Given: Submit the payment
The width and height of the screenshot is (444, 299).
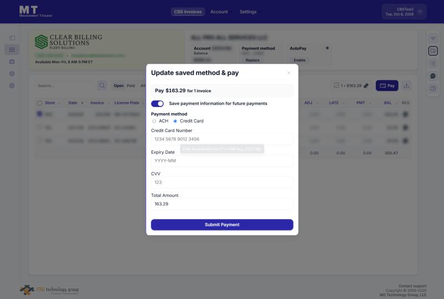Looking at the screenshot, I should click(x=222, y=225).
